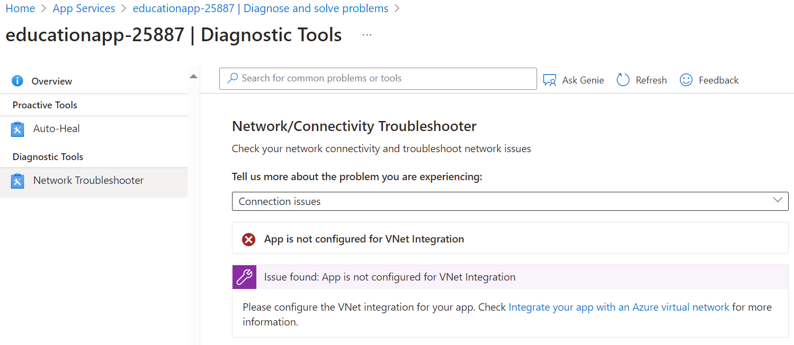
Task: Open the ellipsis more options menu
Action: 367,35
